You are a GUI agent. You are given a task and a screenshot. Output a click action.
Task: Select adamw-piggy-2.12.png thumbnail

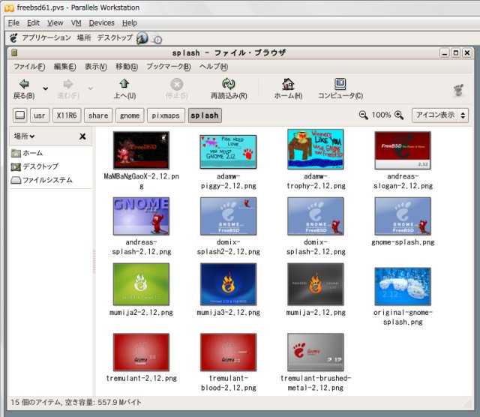pyautogui.click(x=228, y=151)
